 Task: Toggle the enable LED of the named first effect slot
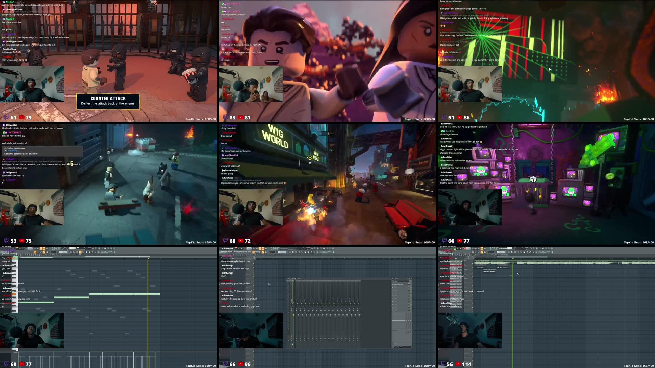(411, 284)
